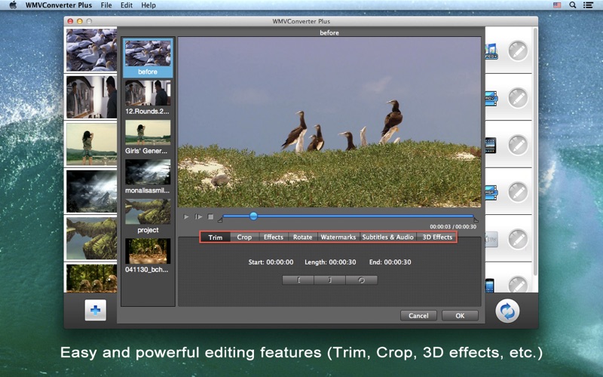Open edit pencil next to ASF format
Viewport: 603px width, 377px height.
518,192
